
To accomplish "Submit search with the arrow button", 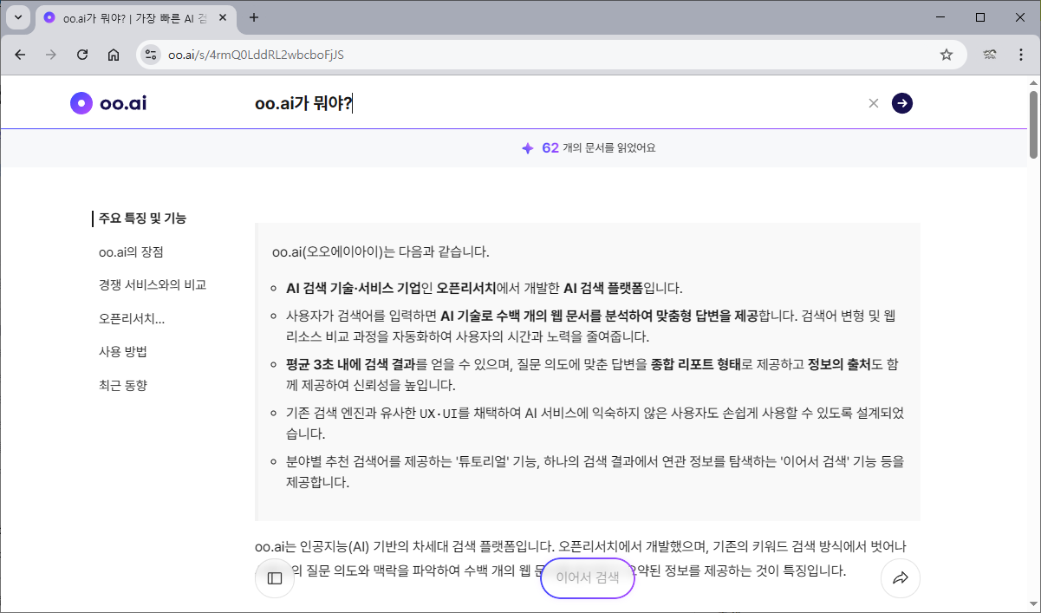I will 902,103.
